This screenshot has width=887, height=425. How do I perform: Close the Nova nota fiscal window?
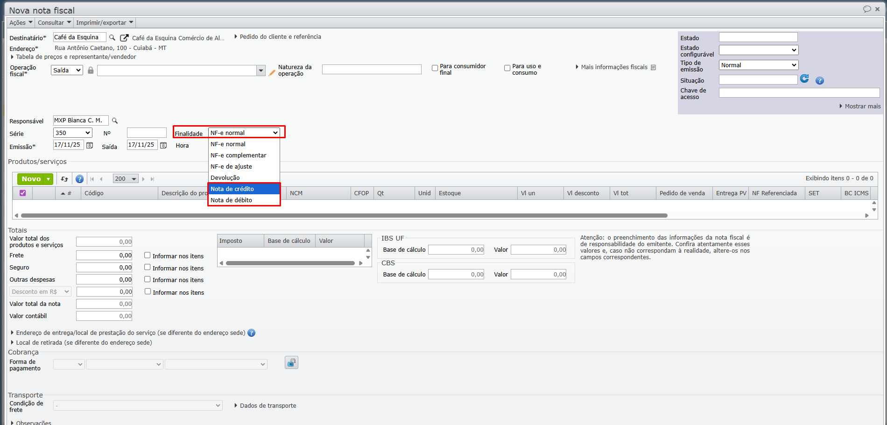tap(878, 9)
